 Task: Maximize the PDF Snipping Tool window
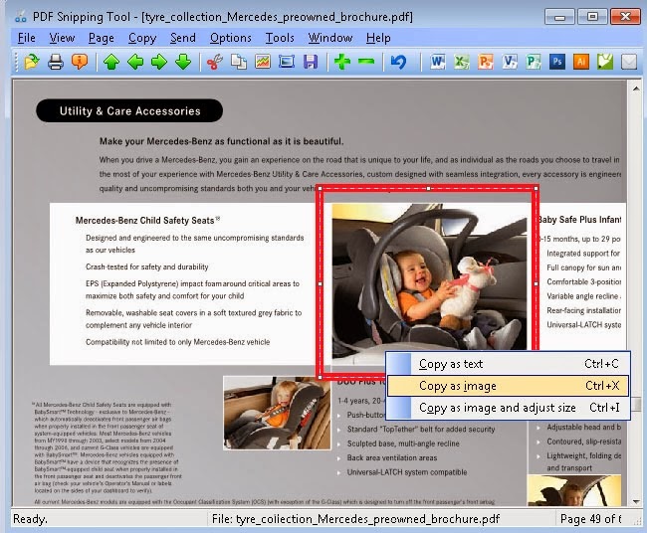point(592,17)
